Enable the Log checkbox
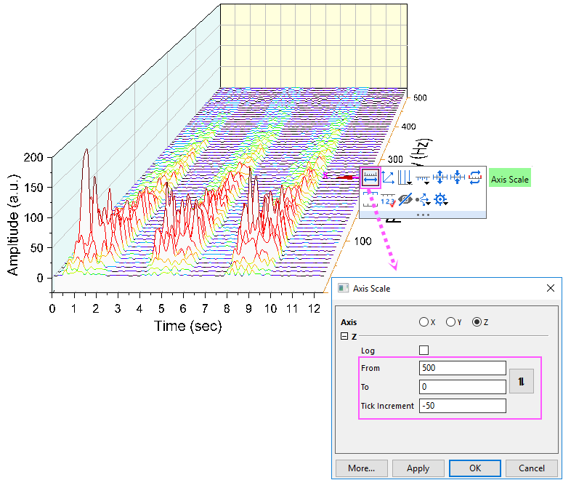The image size is (563, 480). click(x=424, y=350)
